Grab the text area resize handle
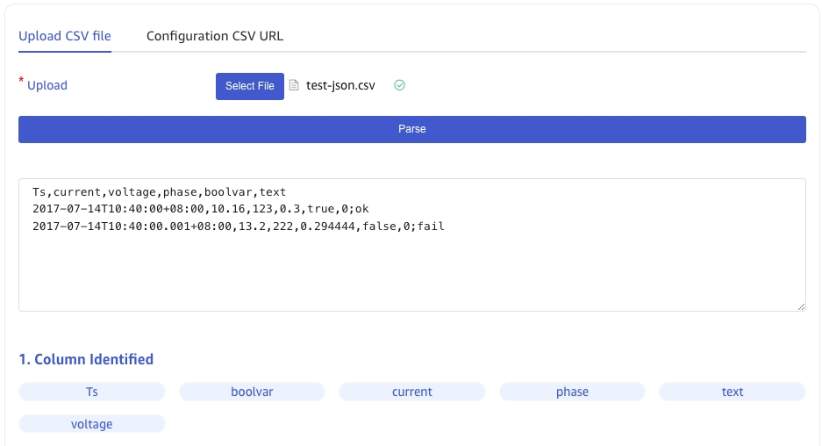The image size is (822, 446). [801, 306]
